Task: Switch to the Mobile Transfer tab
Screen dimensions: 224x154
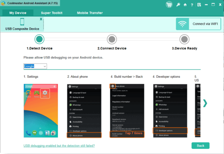Action: pyautogui.click(x=90, y=13)
